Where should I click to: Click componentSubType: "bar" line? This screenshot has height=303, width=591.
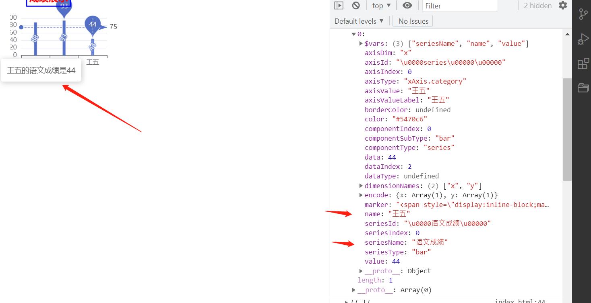tap(410, 138)
